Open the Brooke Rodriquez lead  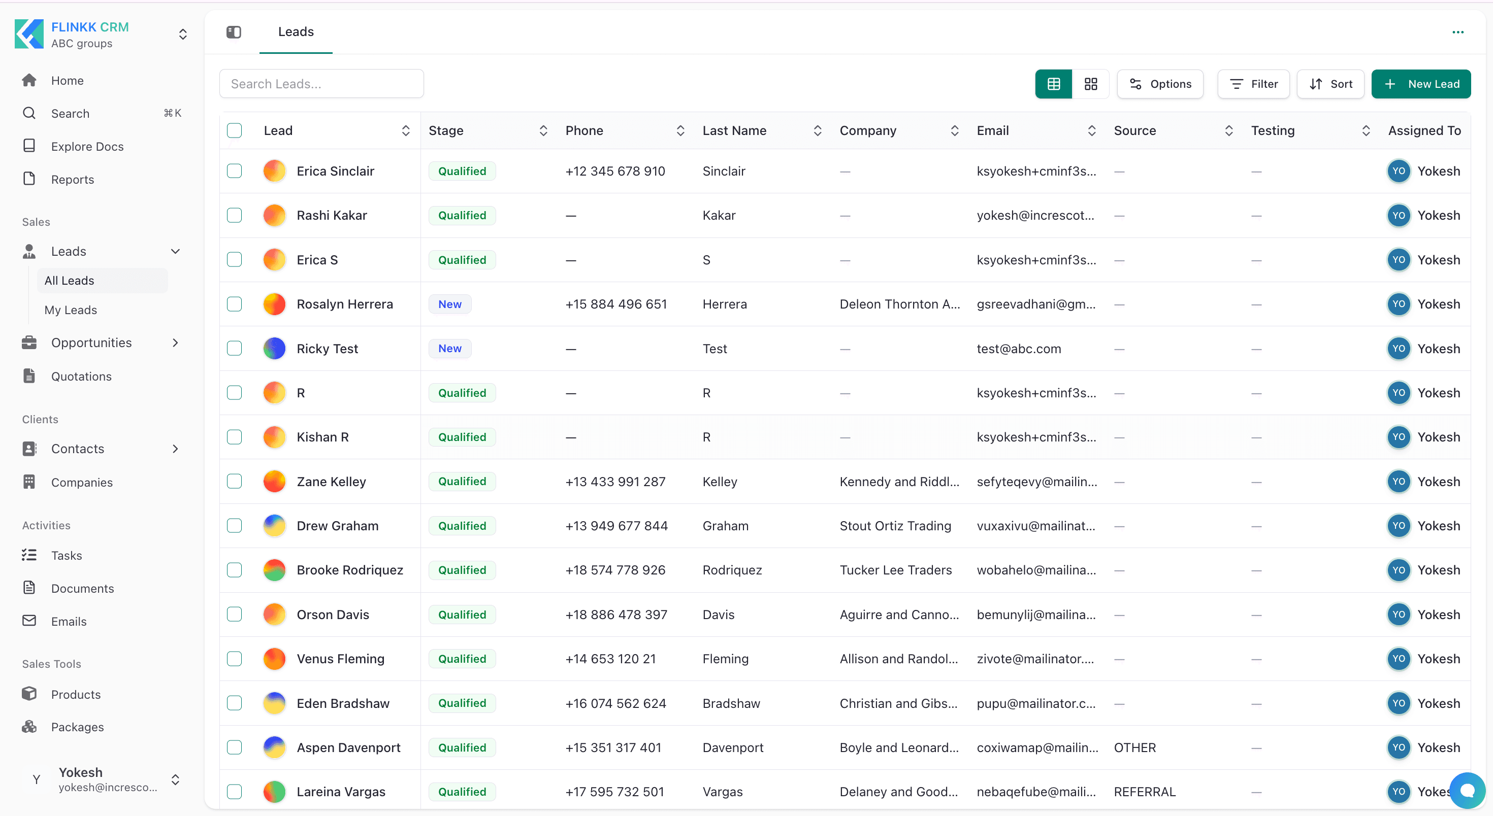350,570
